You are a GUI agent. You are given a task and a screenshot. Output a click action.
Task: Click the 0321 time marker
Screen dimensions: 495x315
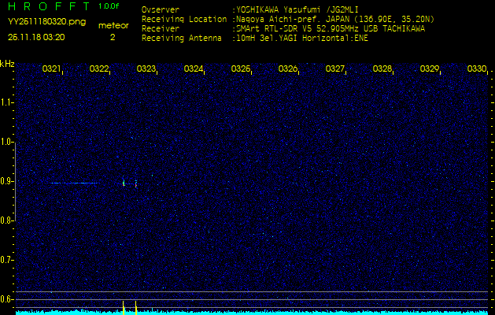coord(52,69)
